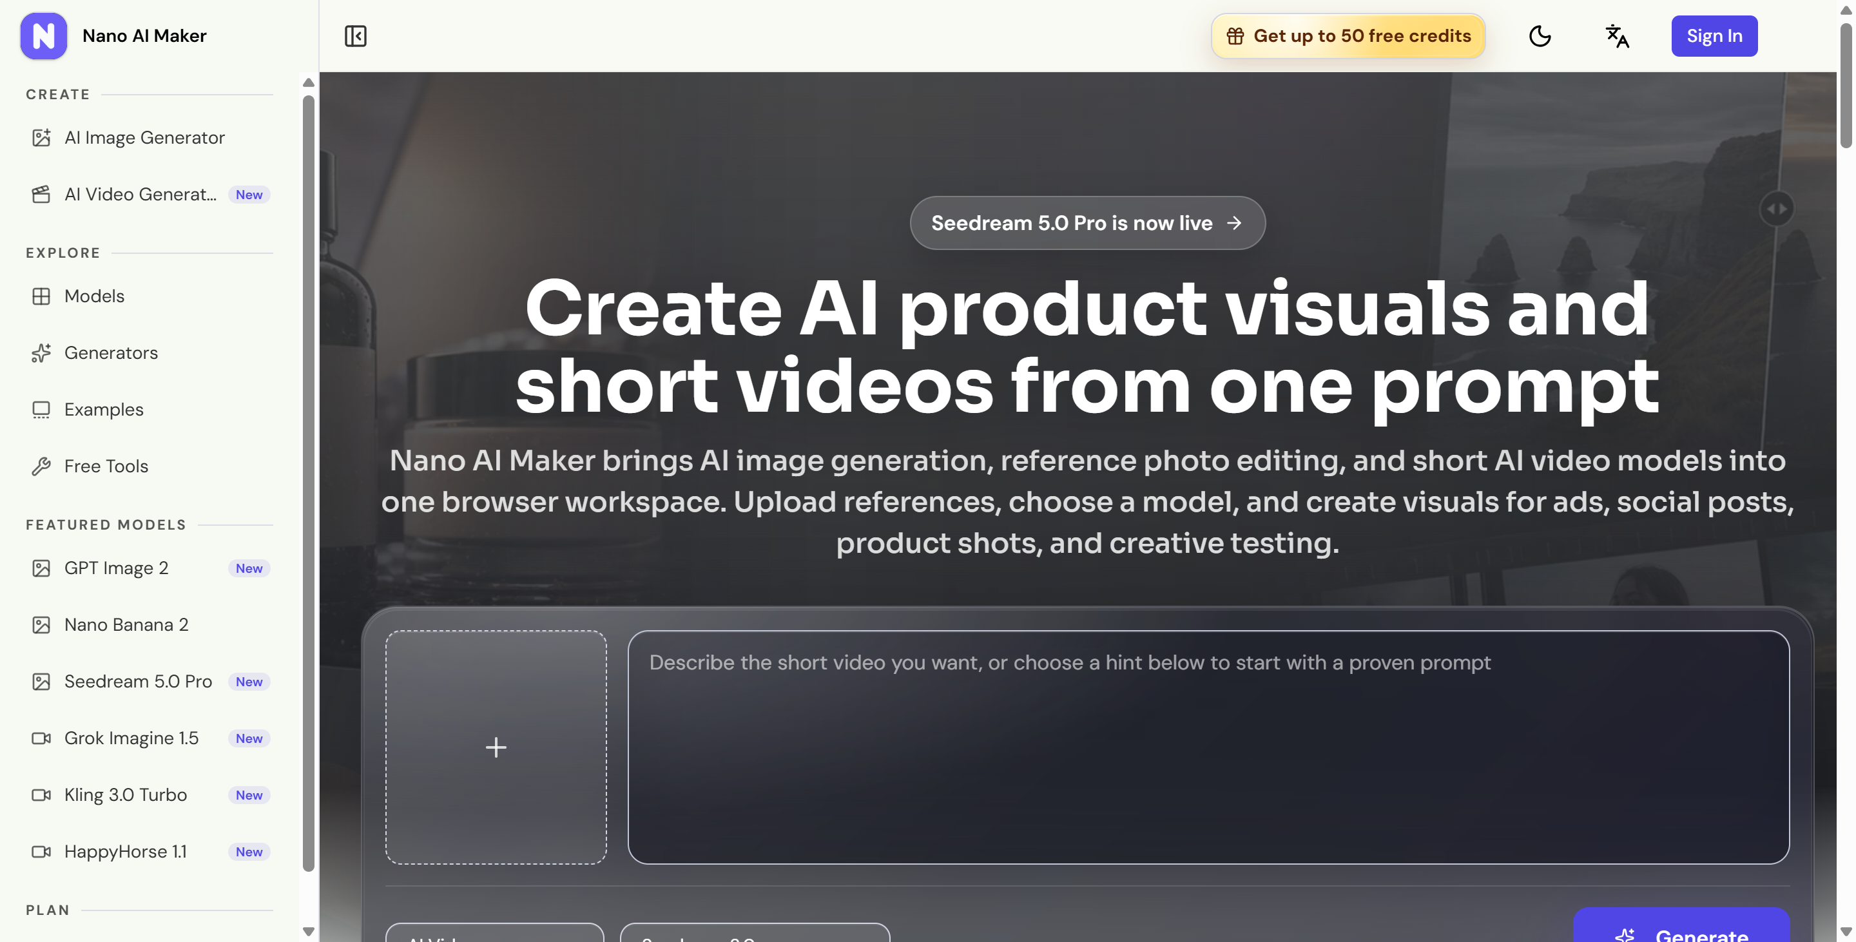Click the FEATURED MODELS section heading
This screenshot has width=1856, height=942.
click(106, 525)
